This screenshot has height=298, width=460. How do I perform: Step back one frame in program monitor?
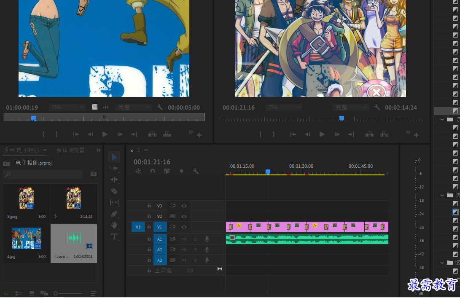coord(307,134)
